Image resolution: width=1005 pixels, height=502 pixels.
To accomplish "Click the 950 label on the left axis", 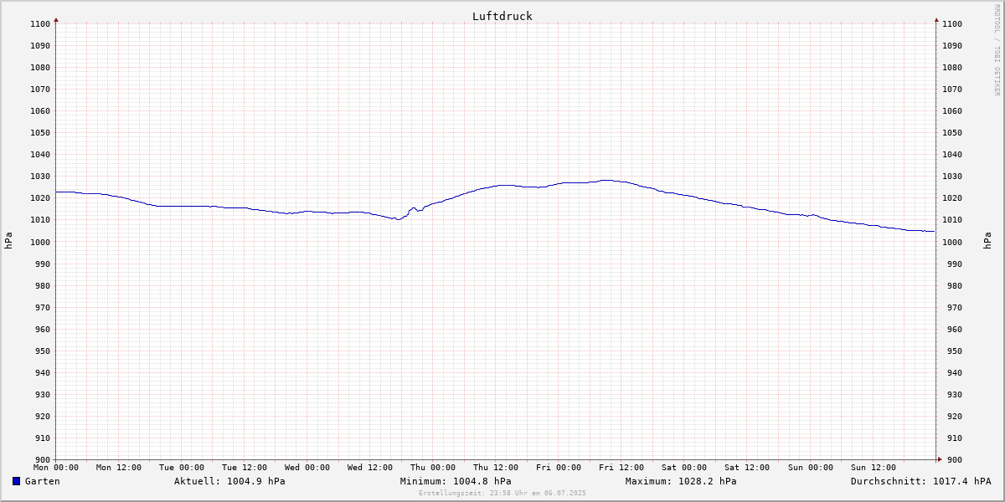I will pos(43,351).
